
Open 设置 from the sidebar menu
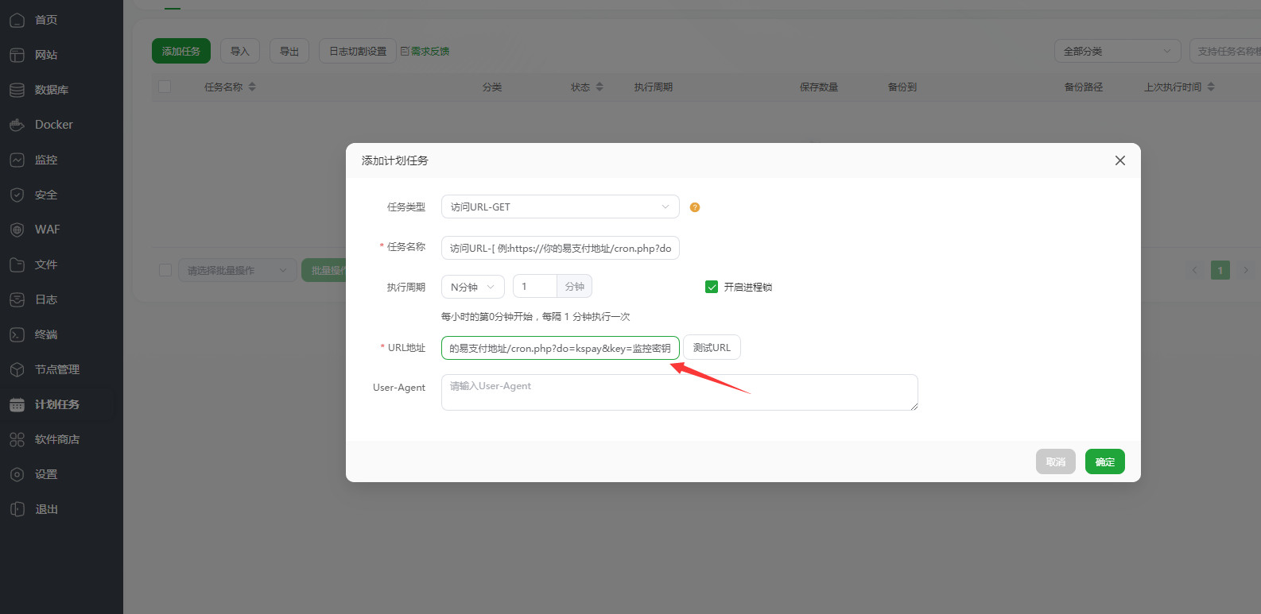[x=46, y=474]
